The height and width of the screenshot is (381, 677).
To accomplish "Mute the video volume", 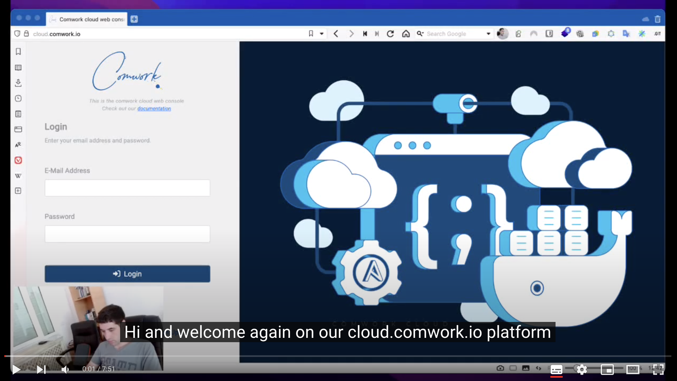I will [x=65, y=369].
